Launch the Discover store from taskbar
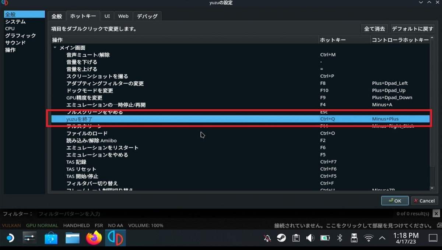Viewport: 442px width, 250px height. click(51, 238)
